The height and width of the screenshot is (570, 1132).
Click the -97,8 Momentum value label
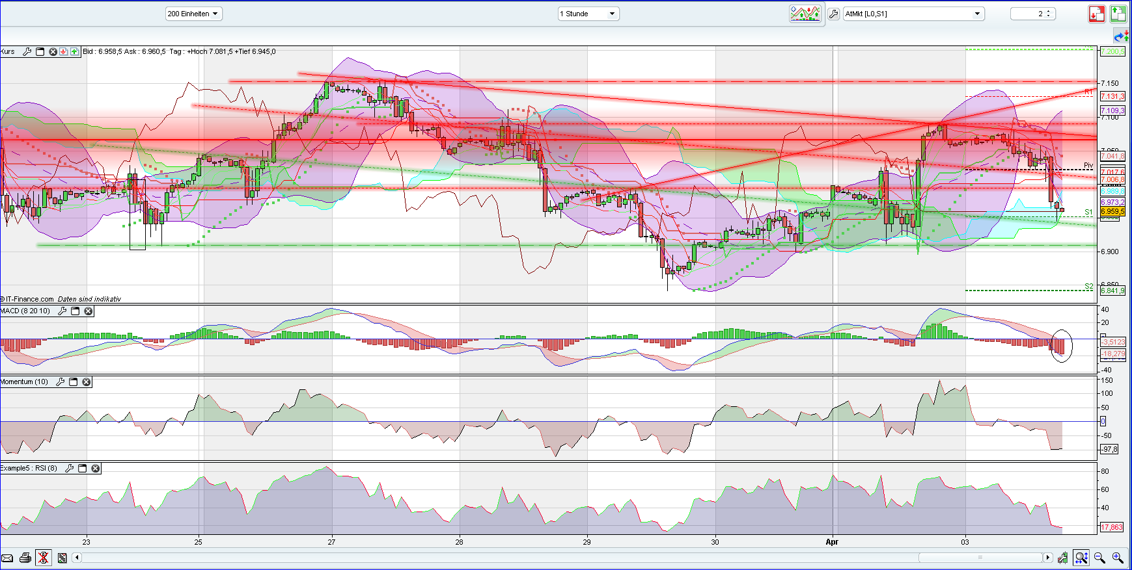coord(1109,449)
